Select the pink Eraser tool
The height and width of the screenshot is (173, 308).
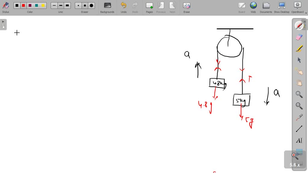(x=299, y=37)
